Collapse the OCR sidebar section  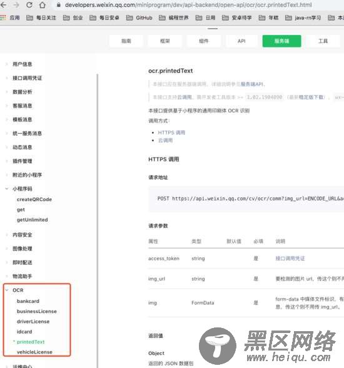[x=18, y=290]
